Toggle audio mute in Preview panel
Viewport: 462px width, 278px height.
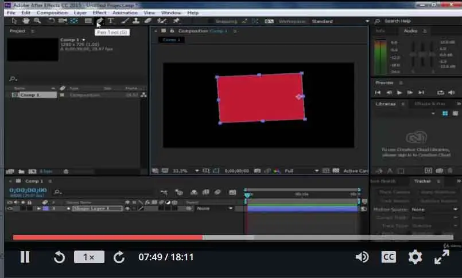(x=452, y=93)
